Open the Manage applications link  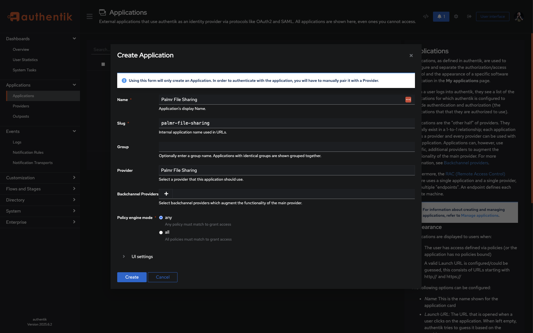coord(480,216)
